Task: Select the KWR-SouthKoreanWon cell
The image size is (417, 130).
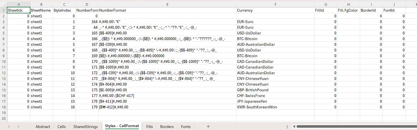Action: [275, 107]
